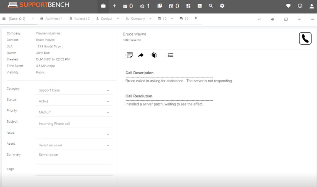The image size is (317, 187).
Task: Go to next case with right arrow
Action: point(299,19)
